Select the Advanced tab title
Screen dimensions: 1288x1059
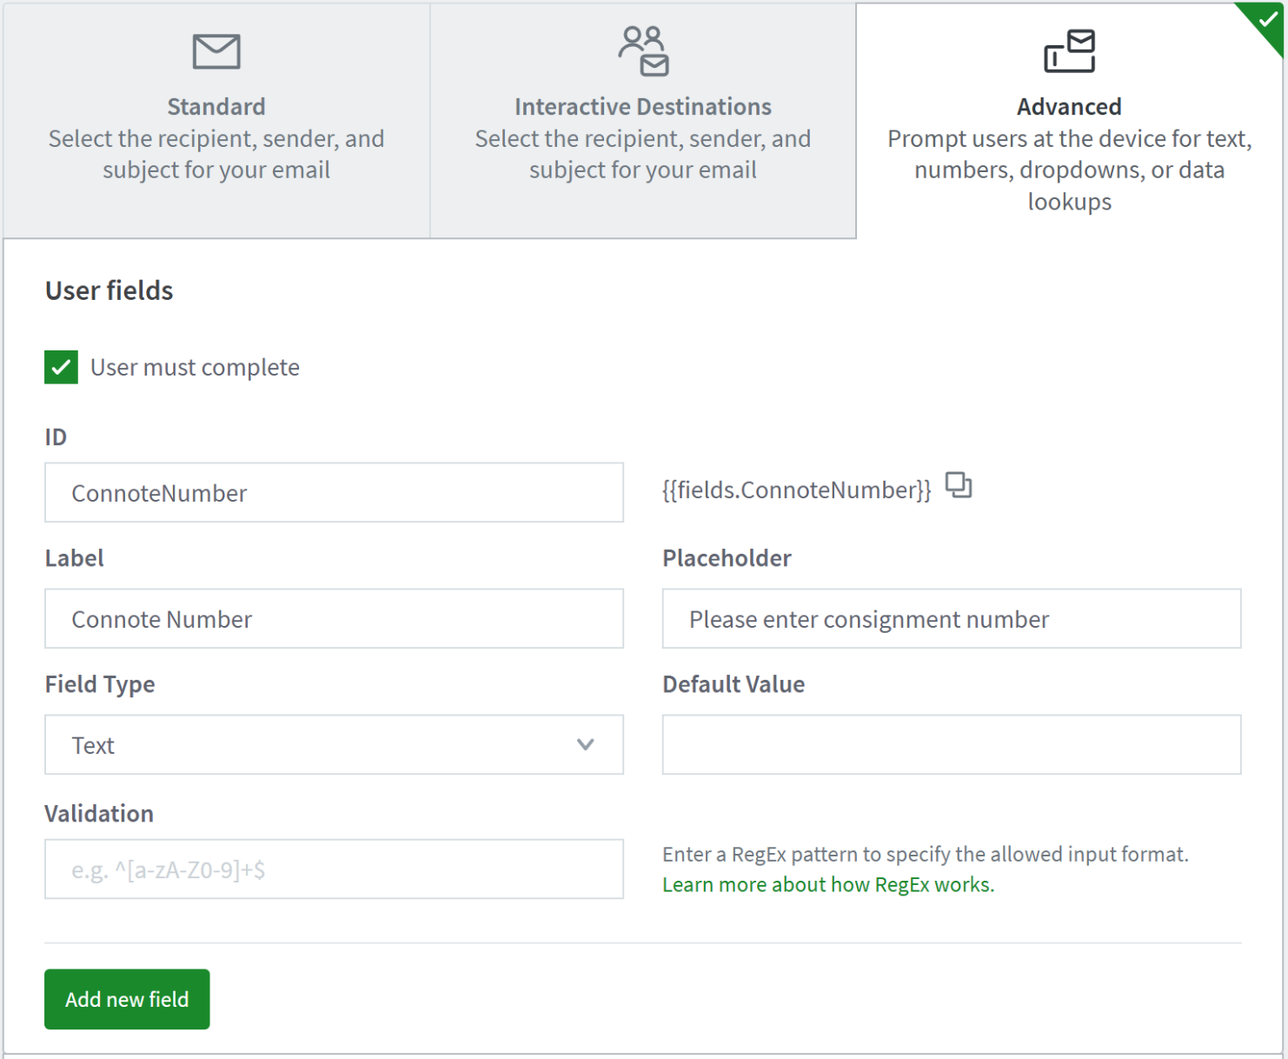[1069, 107]
